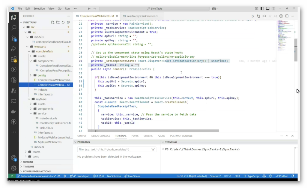Open Accounts menu in activity bar

(13, 158)
